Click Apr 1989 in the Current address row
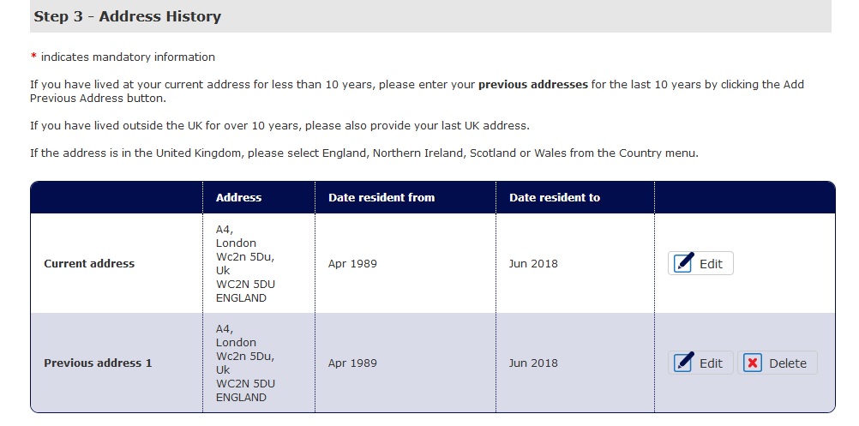This screenshot has width=859, height=426. 352,263
